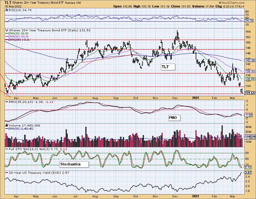Click the 20-Year US Treasury Yield label
Viewport: 256px width, 199px height.
37,173
